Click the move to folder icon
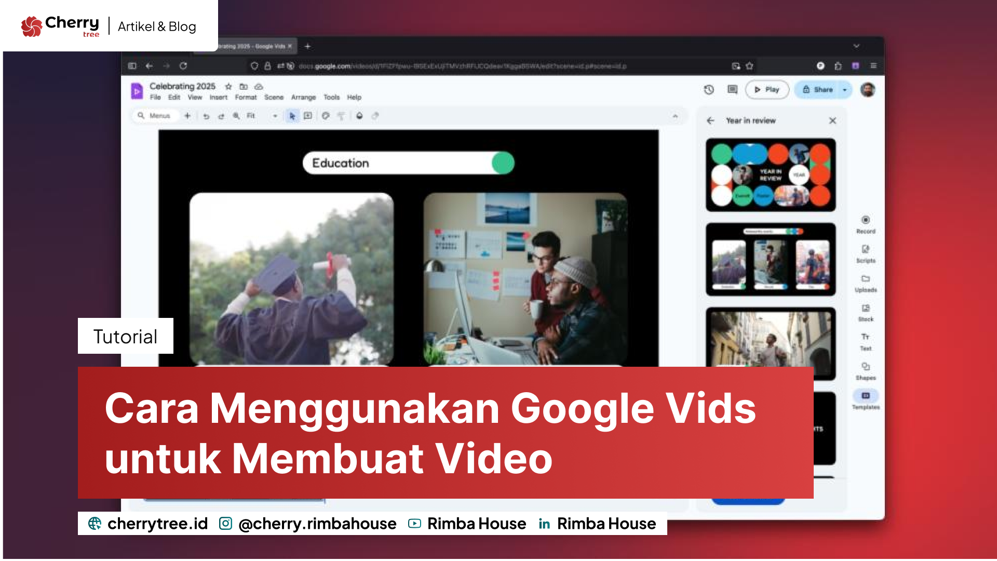997x561 pixels. click(244, 86)
